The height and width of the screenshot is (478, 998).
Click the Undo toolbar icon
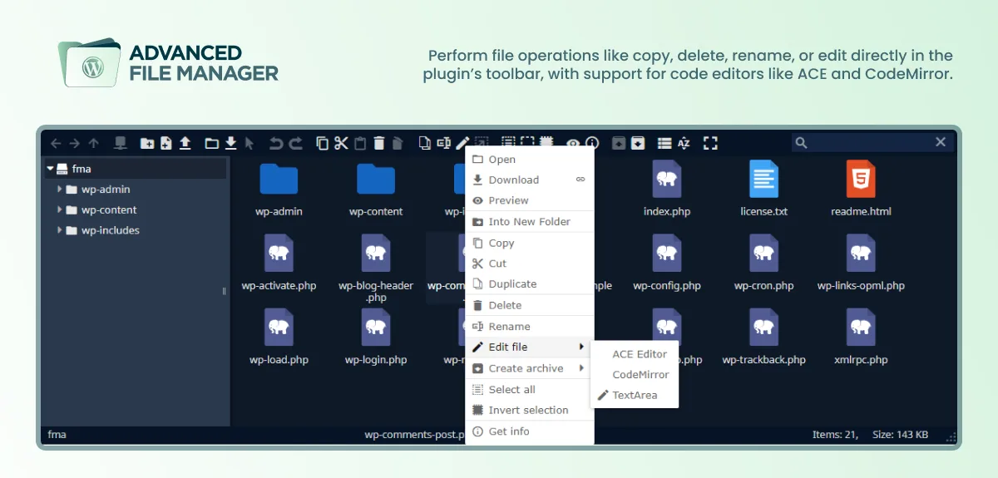coord(276,143)
